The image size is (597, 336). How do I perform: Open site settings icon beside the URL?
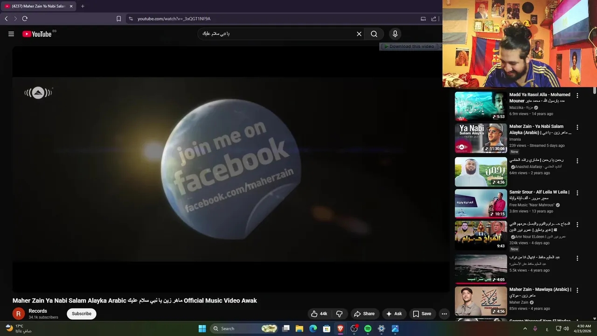coord(131,19)
